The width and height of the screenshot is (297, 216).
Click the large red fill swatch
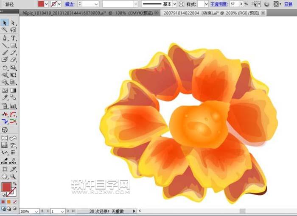(7, 187)
